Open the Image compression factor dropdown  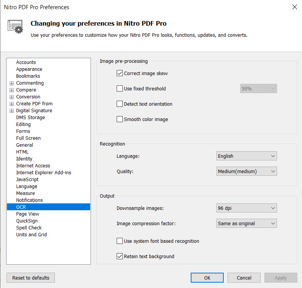(246, 223)
